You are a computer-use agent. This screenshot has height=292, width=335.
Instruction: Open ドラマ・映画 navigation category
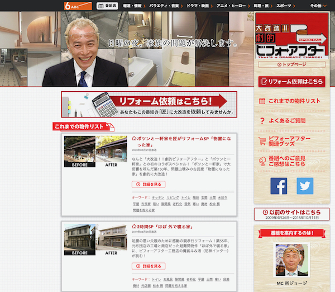tap(199, 6)
